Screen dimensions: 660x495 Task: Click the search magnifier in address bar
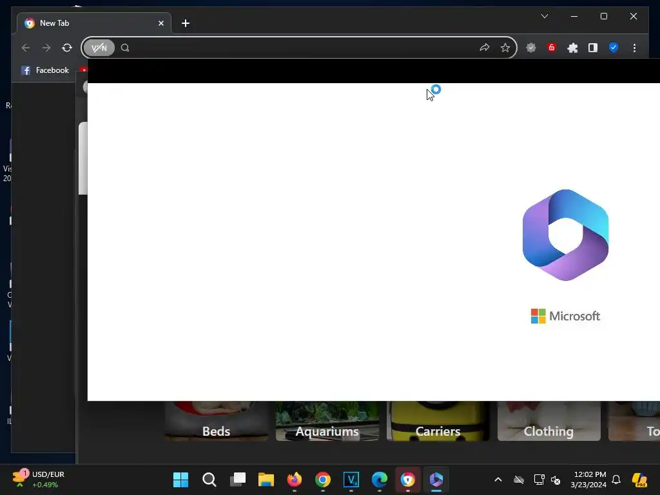(125, 48)
